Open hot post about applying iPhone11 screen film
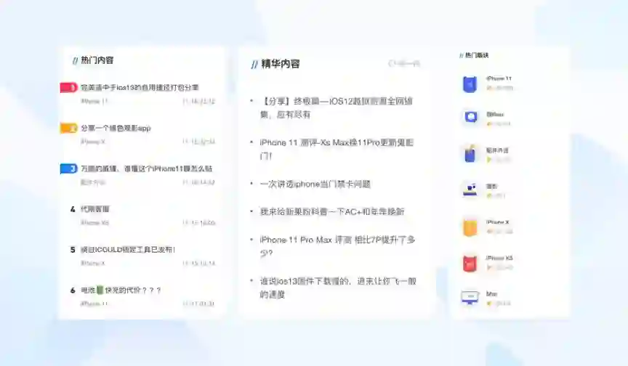628x366 pixels. [147, 168]
